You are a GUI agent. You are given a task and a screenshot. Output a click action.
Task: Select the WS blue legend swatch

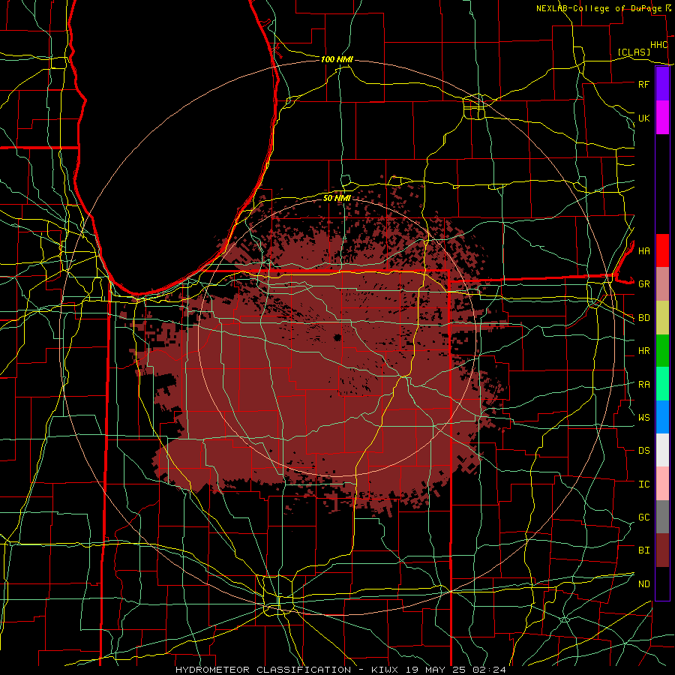(x=662, y=417)
